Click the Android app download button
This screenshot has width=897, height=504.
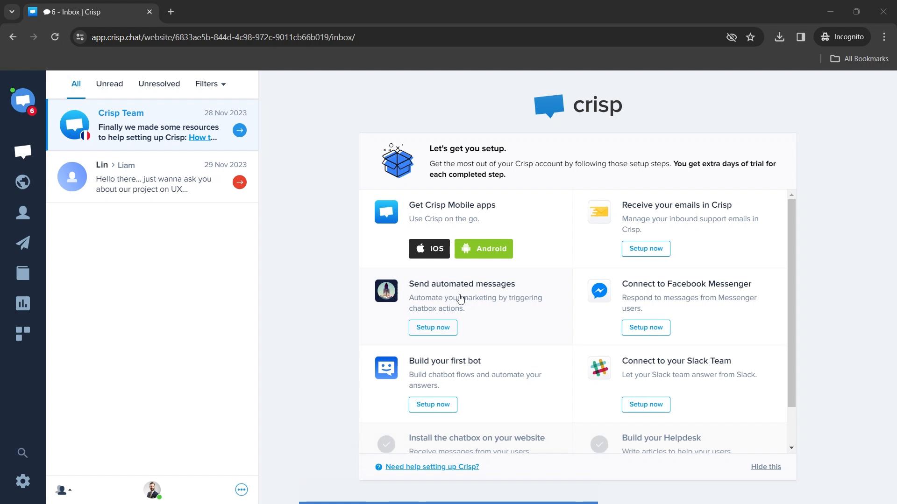[484, 248]
